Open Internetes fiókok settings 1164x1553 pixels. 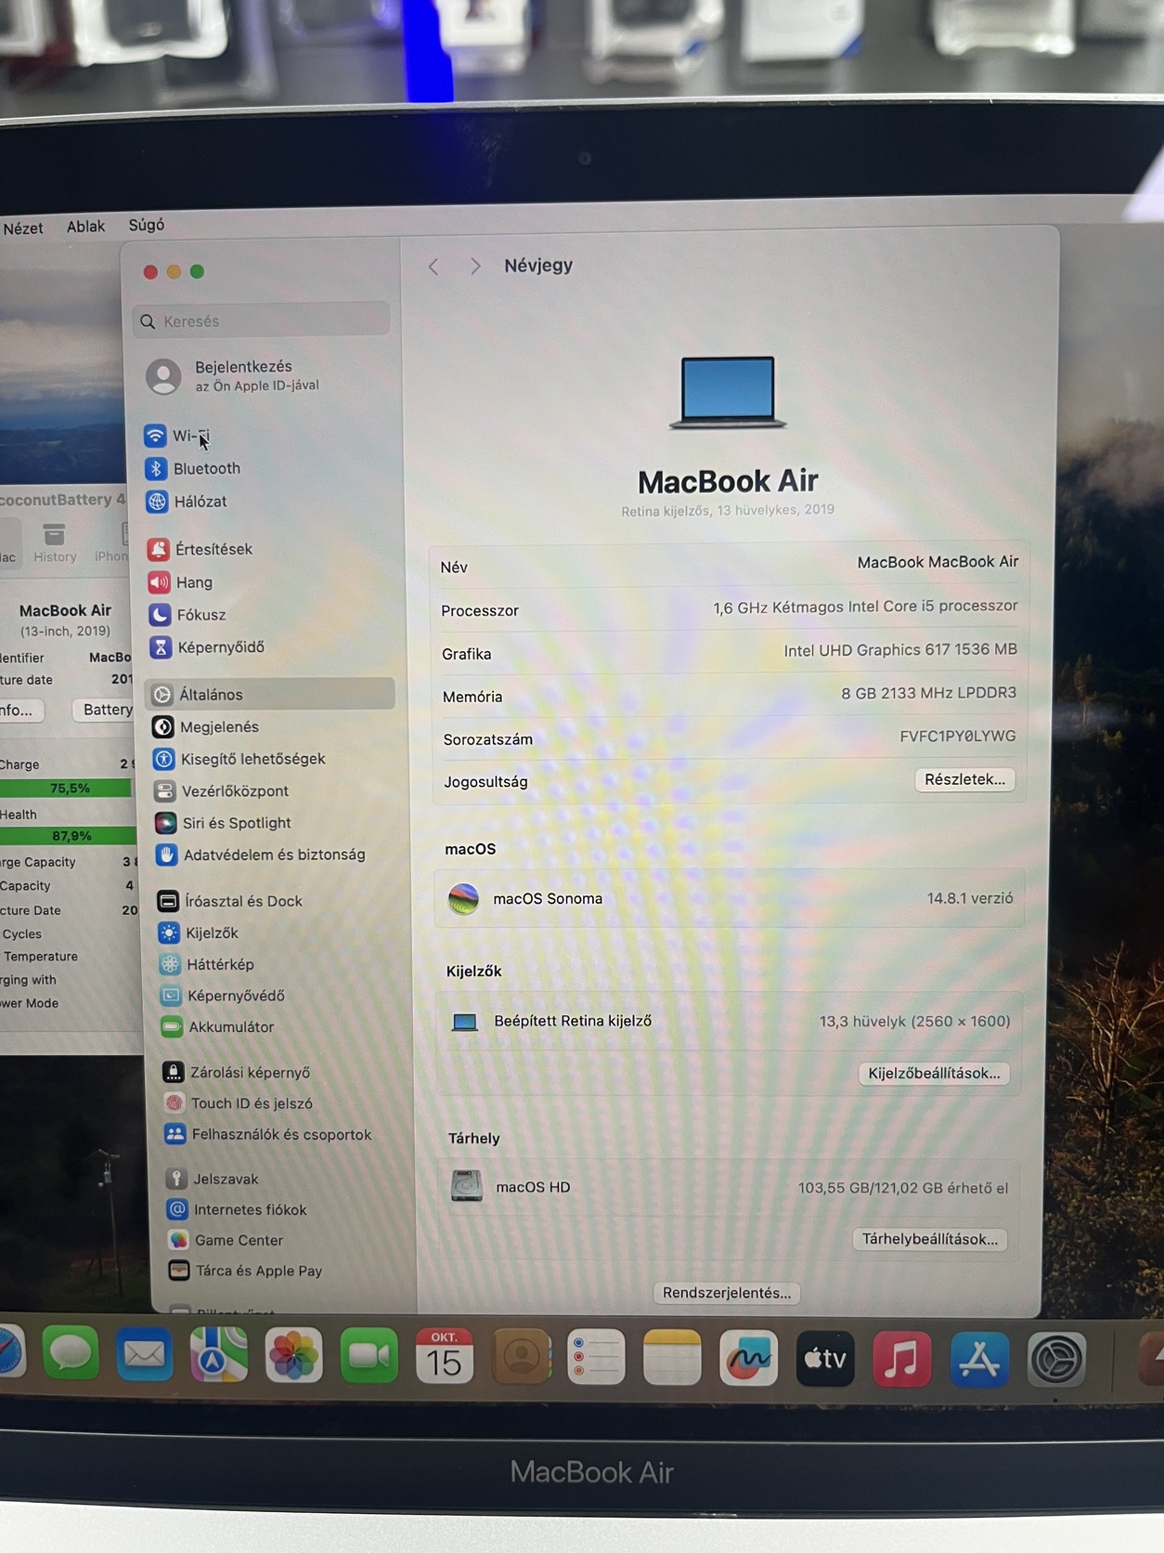(236, 1209)
